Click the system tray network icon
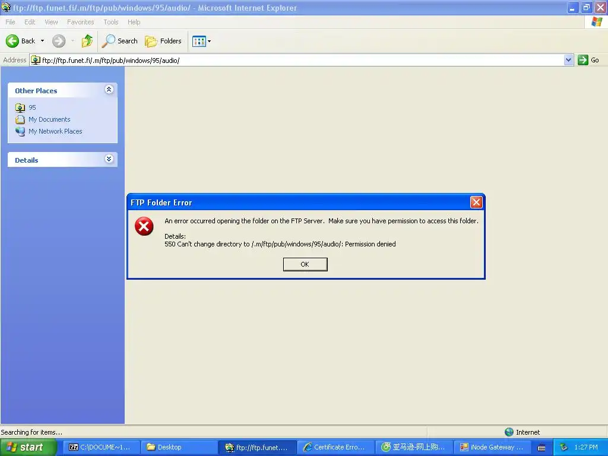608x456 pixels. tap(564, 447)
